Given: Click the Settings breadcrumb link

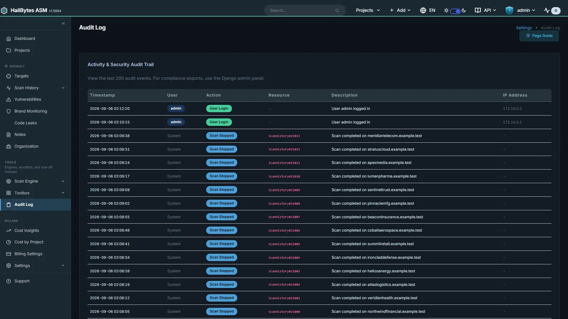Looking at the screenshot, I should [x=524, y=28].
